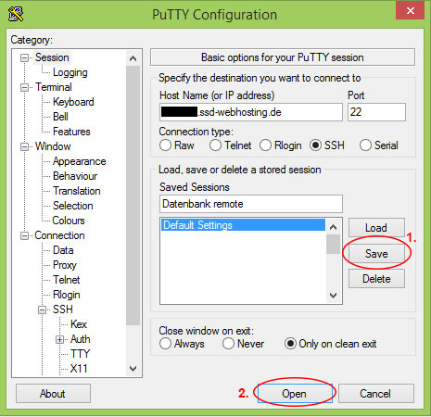Open the X11 settings category
The height and width of the screenshot is (417, 431).
pos(79,369)
